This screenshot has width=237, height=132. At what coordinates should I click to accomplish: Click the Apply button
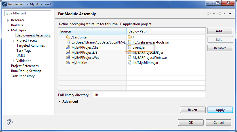[220, 110]
